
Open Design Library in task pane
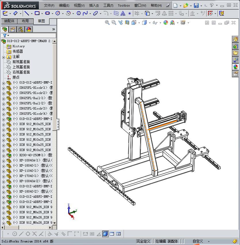pyautogui.click(x=235, y=46)
